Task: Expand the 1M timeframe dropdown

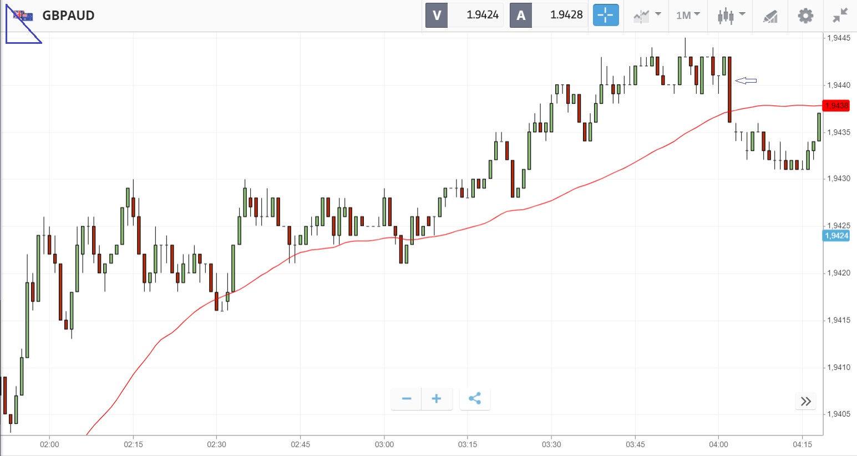Action: coord(688,15)
